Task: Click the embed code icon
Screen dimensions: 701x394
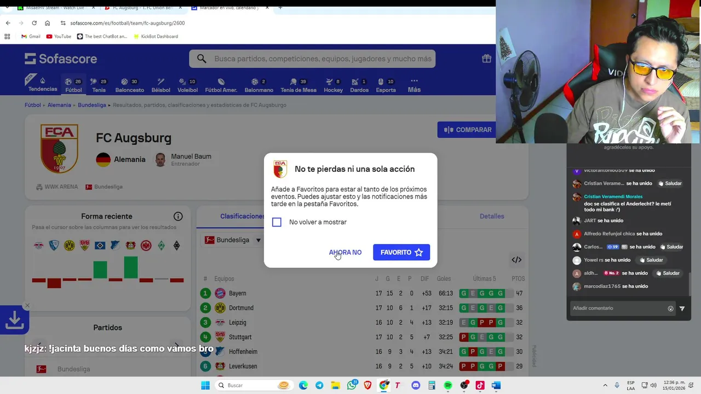Action: point(516,260)
